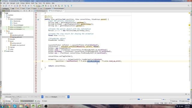This screenshot has width=192, height=108.
Task: Click the return convertView statement line
Action: (x=57, y=66)
